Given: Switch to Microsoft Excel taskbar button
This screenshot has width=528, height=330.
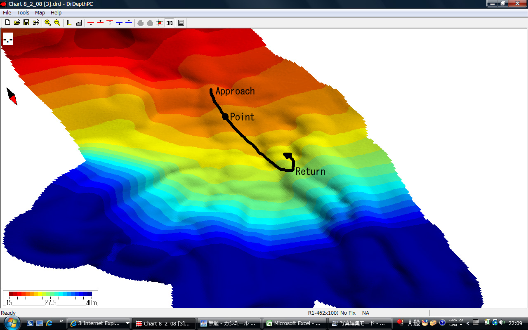Looking at the screenshot, I should pyautogui.click(x=295, y=323).
